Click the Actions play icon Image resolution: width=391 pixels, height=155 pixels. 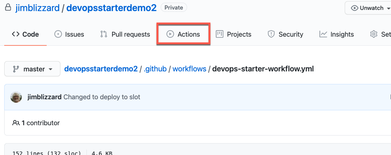(x=170, y=34)
